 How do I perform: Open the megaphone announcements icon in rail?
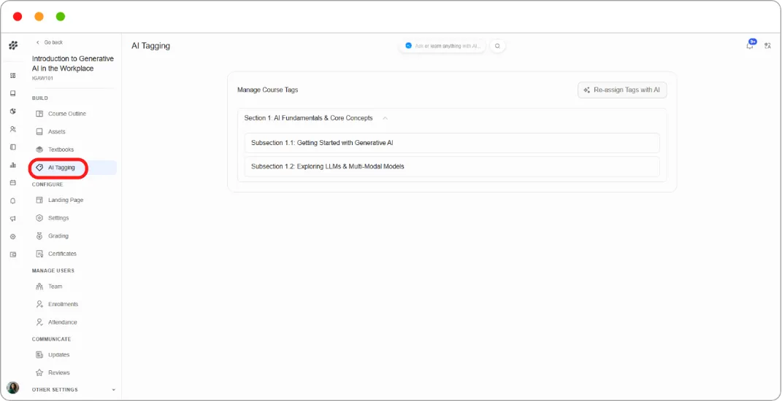click(x=13, y=219)
